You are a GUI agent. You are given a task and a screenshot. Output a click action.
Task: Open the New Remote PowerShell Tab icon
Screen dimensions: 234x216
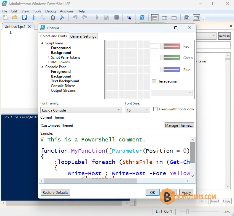pyautogui.click(x=129, y=17)
